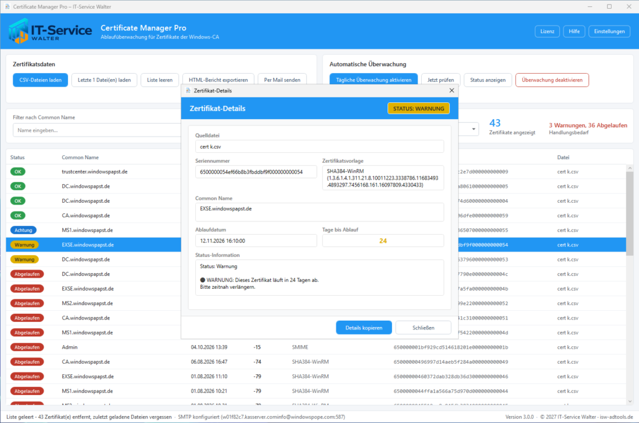Image resolution: width=639 pixels, height=423 pixels.
Task: Select the Seriennummer field in the dialog
Action: point(256,172)
